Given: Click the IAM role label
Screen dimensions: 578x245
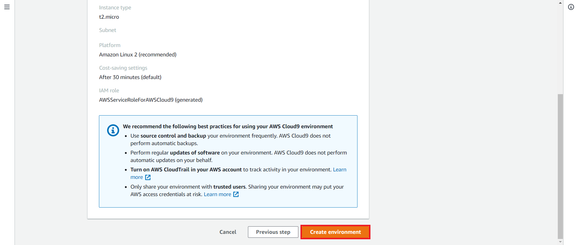Looking at the screenshot, I should (x=109, y=91).
